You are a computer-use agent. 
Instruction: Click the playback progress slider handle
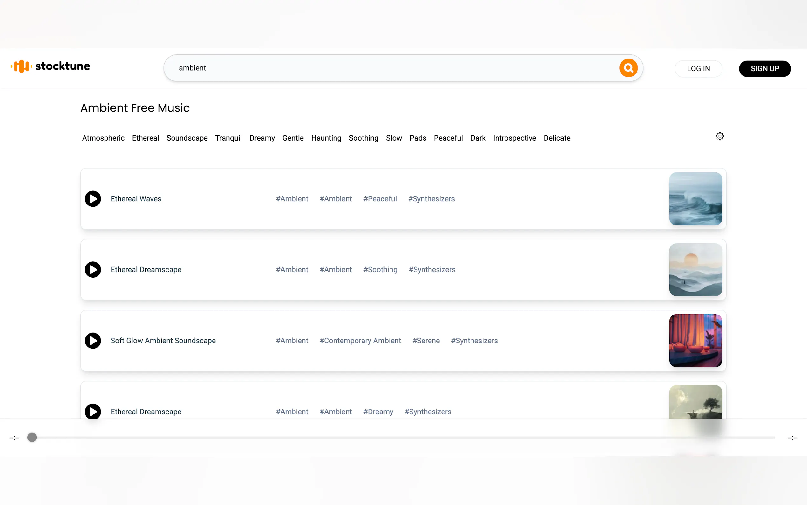point(32,437)
